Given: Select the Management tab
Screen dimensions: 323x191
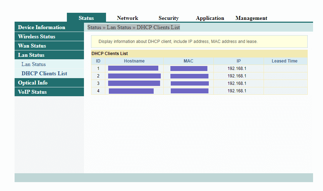Looking at the screenshot, I should 251,18.
